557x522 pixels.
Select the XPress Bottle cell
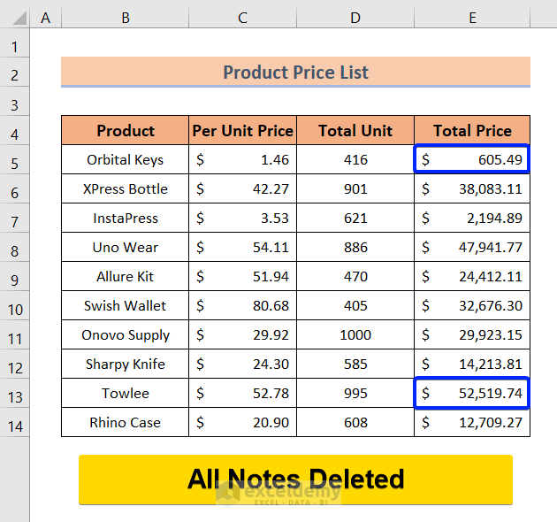[125, 189]
